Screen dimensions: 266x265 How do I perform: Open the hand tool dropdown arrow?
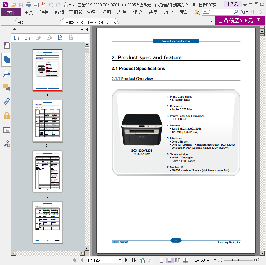tap(70, 5)
